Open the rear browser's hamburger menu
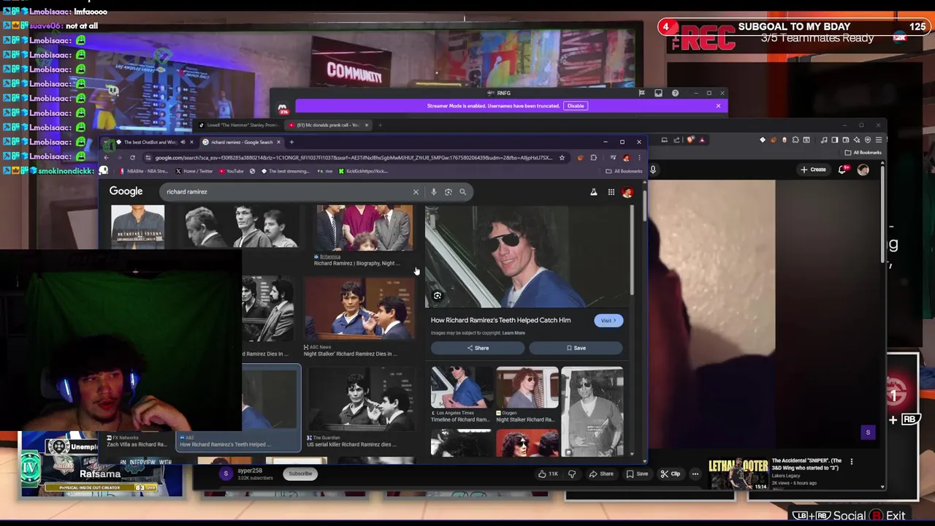 [x=878, y=140]
